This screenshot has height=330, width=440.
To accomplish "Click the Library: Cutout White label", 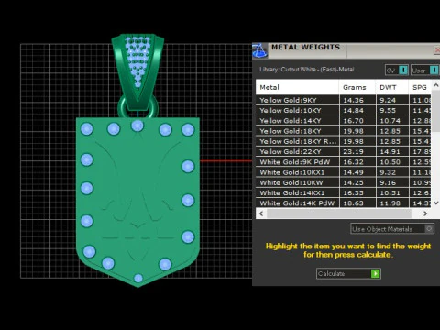I will 306,70.
